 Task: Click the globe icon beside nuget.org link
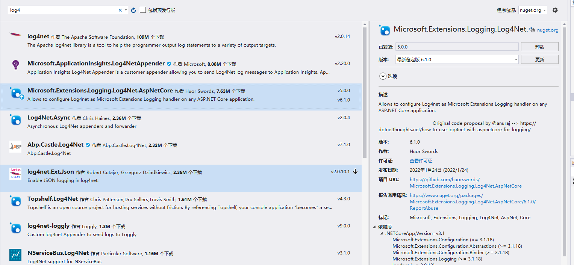[532, 30]
